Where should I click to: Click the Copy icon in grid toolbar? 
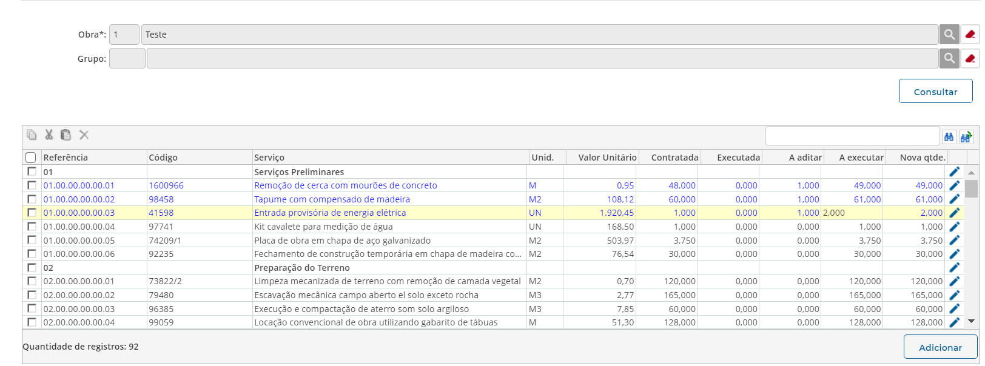(32, 135)
